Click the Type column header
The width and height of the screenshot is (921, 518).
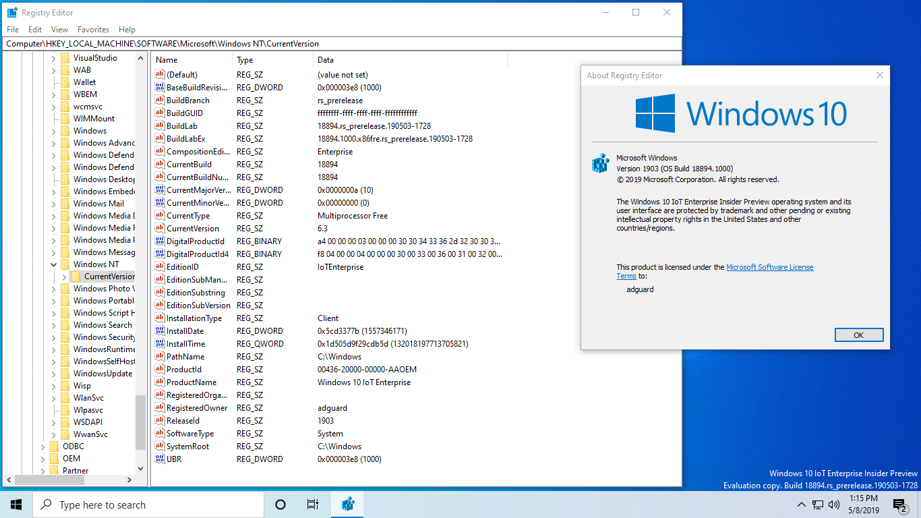click(x=273, y=60)
